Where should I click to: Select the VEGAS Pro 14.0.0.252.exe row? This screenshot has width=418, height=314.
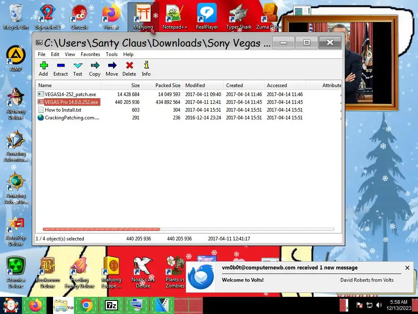pyautogui.click(x=189, y=102)
